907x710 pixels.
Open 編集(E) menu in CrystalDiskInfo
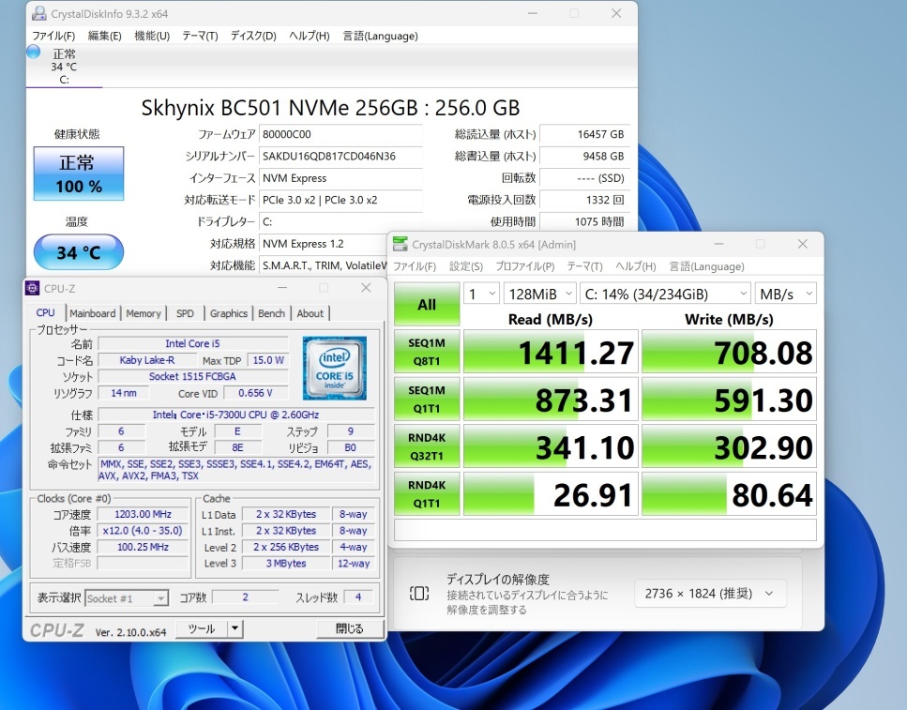point(105,36)
